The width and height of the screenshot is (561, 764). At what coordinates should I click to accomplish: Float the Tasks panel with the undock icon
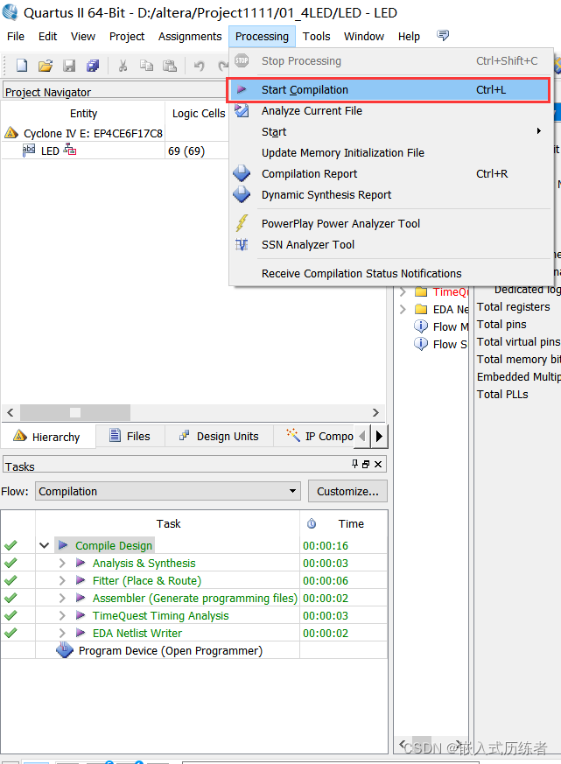tap(366, 465)
